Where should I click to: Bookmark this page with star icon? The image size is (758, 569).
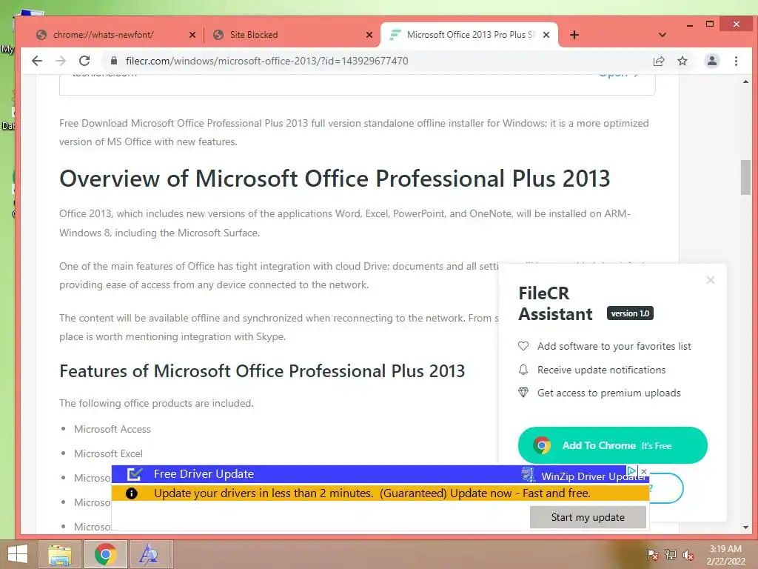click(x=682, y=61)
